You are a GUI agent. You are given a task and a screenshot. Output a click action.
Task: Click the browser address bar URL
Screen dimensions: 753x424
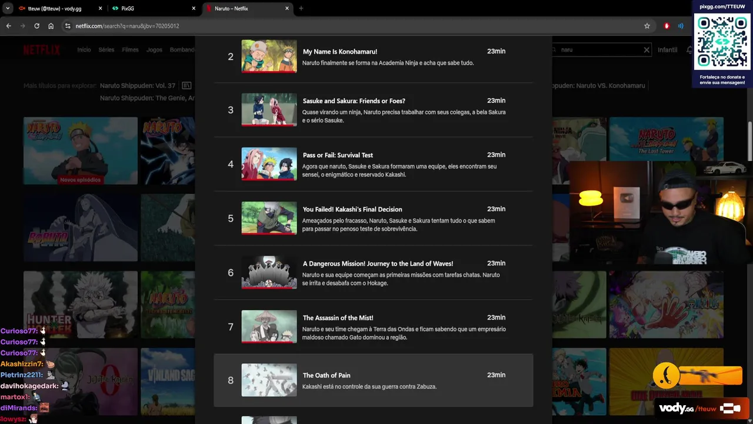coord(127,26)
